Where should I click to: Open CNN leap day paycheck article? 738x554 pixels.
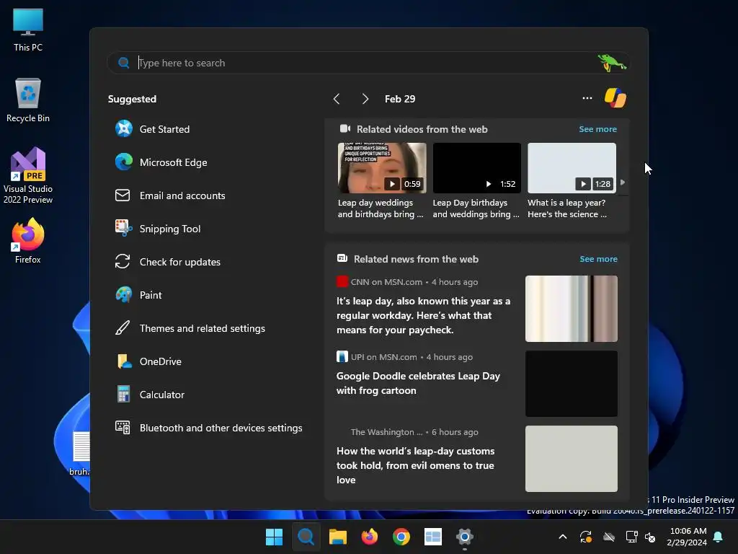[423, 316]
